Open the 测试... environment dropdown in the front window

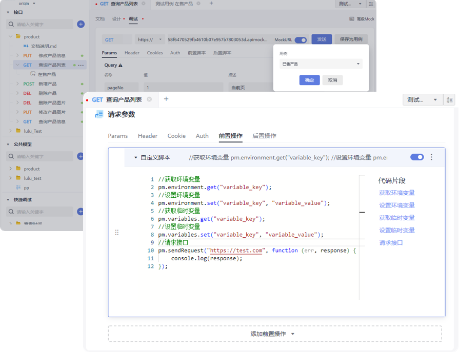423,100
